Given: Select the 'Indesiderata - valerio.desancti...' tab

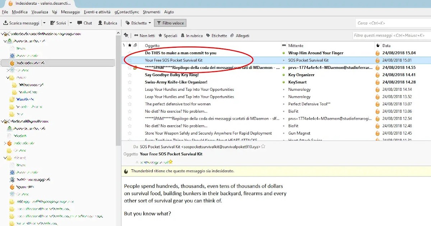Looking at the screenshot, I should click(40, 4).
